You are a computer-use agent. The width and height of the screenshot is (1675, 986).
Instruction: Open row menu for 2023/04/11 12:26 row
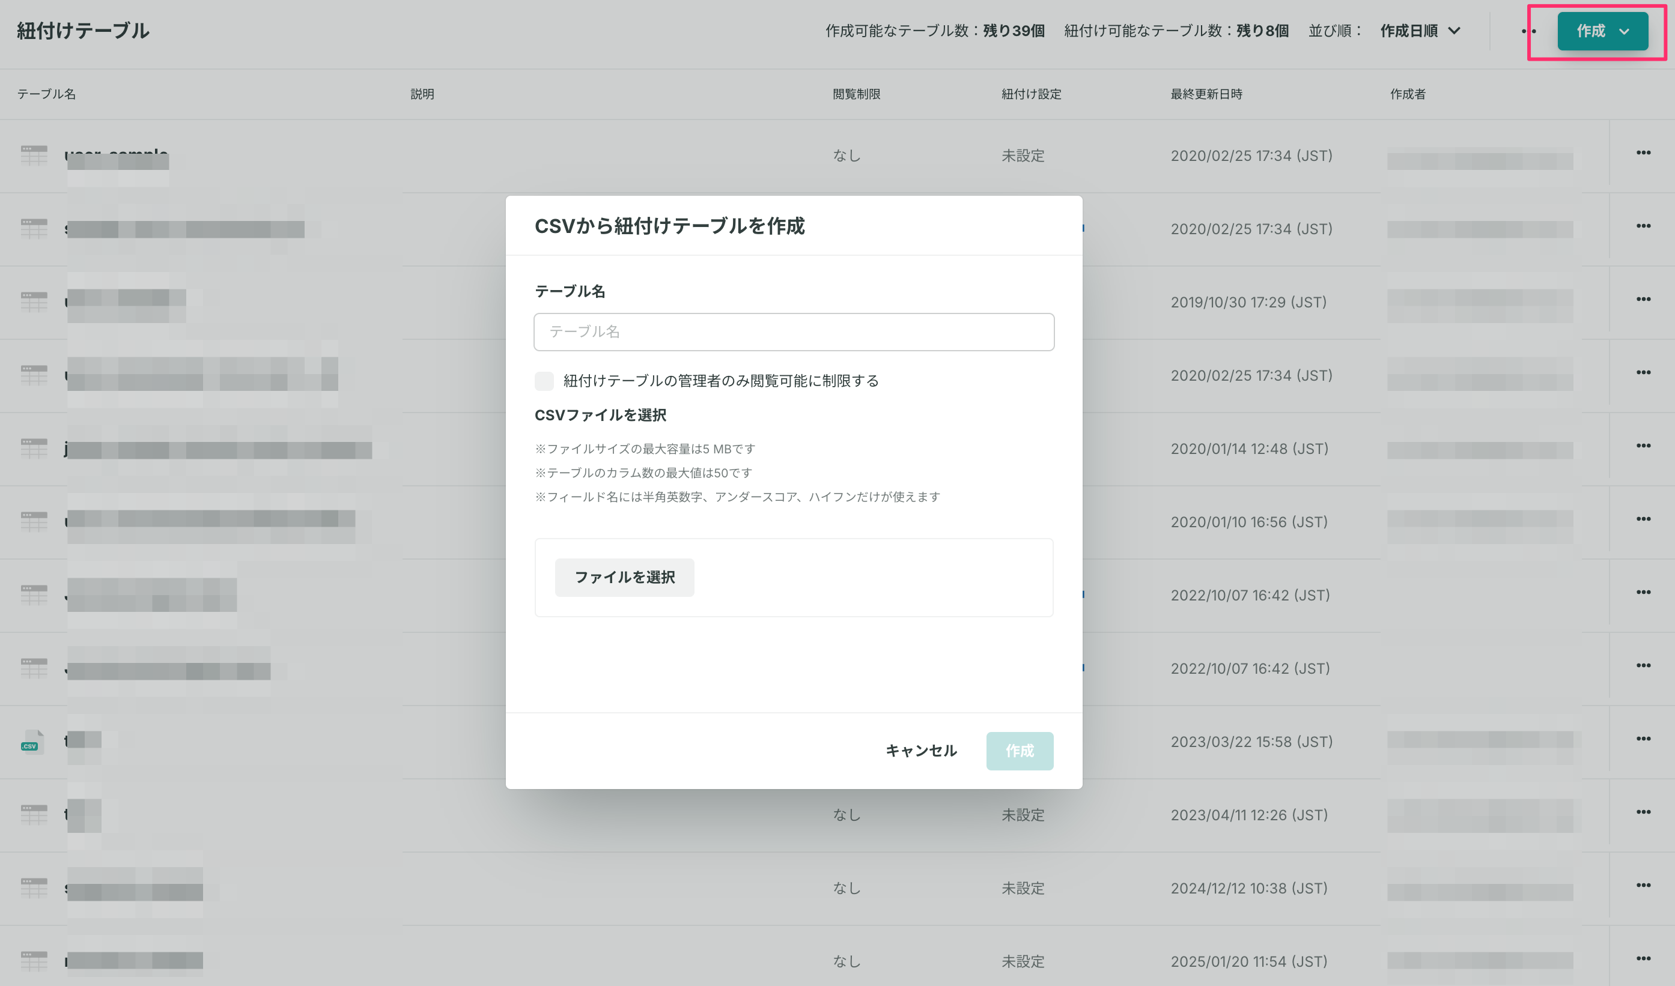[x=1643, y=812]
